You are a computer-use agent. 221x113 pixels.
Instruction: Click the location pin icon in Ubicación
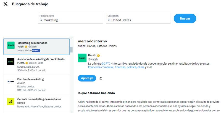(109, 20)
